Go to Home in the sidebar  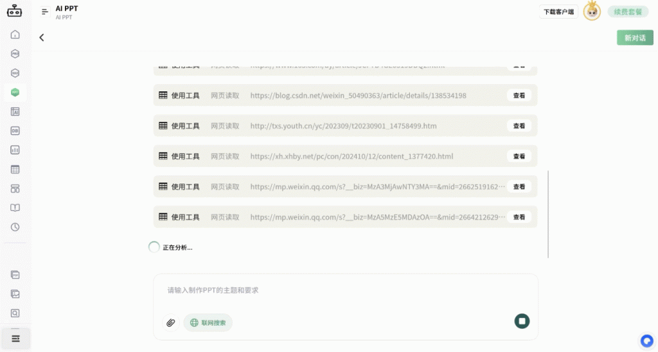15,35
